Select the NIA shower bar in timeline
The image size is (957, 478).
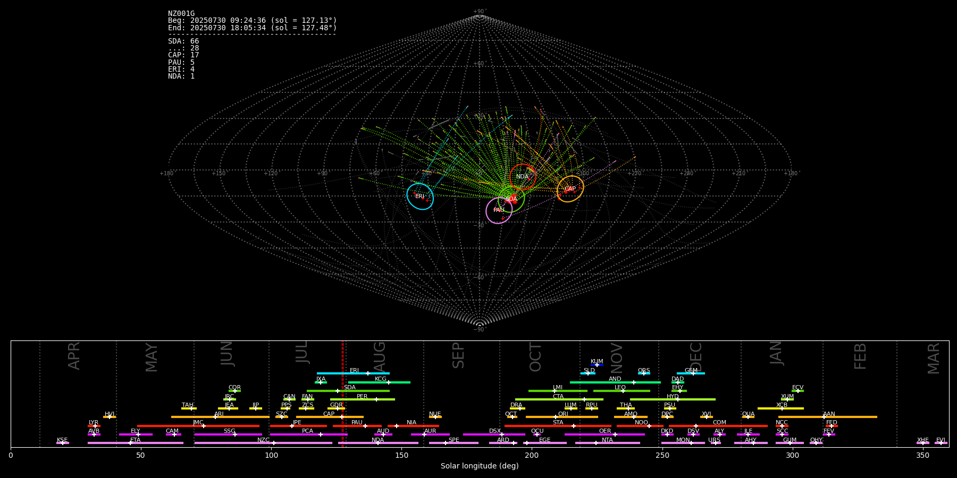coord(413,426)
